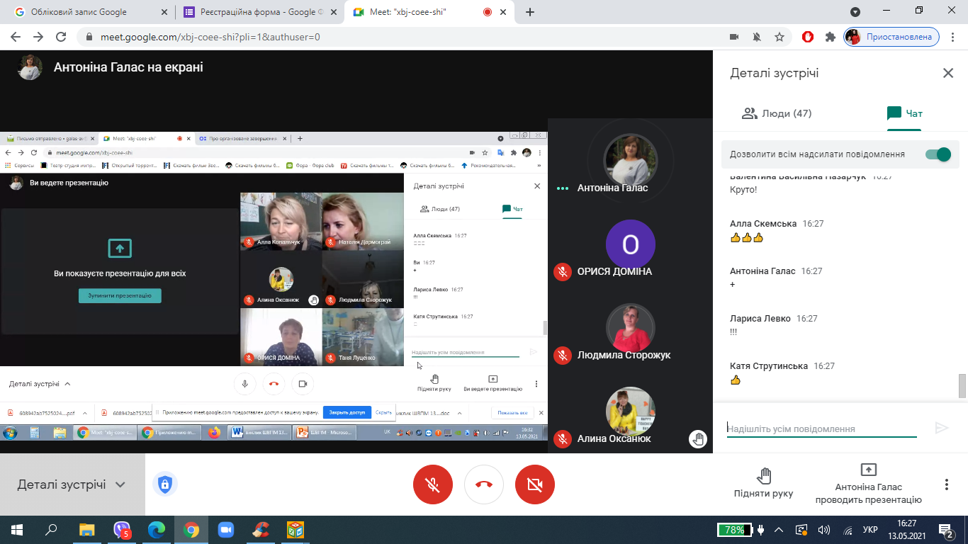Leave the call with hang-up button
Viewport: 968px width, 544px height.
pos(484,484)
